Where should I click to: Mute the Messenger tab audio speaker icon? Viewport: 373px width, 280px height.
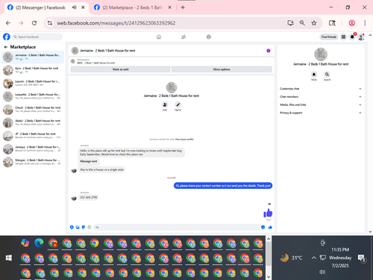click(74, 7)
